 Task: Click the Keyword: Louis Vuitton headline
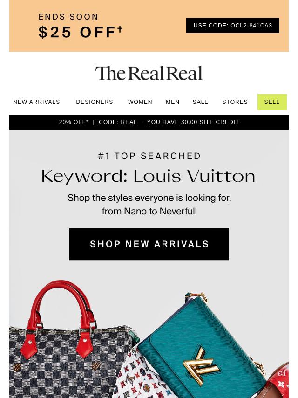click(x=149, y=176)
